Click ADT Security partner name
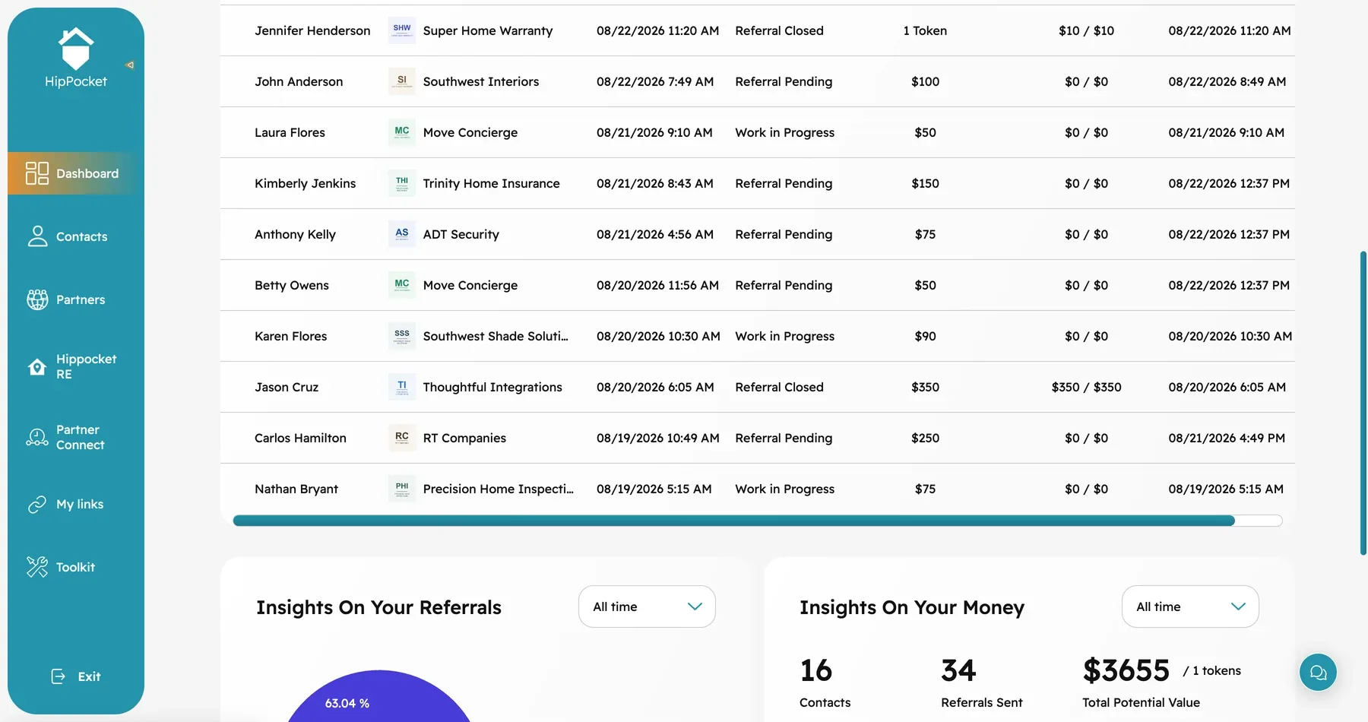This screenshot has width=1368, height=722. [x=461, y=234]
